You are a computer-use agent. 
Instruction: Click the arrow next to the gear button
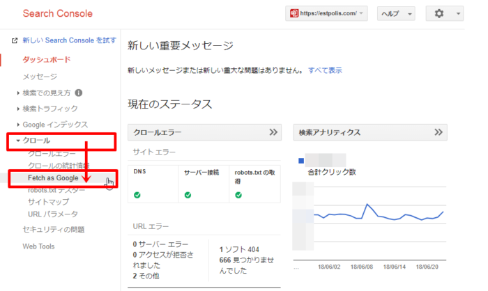tap(458, 14)
